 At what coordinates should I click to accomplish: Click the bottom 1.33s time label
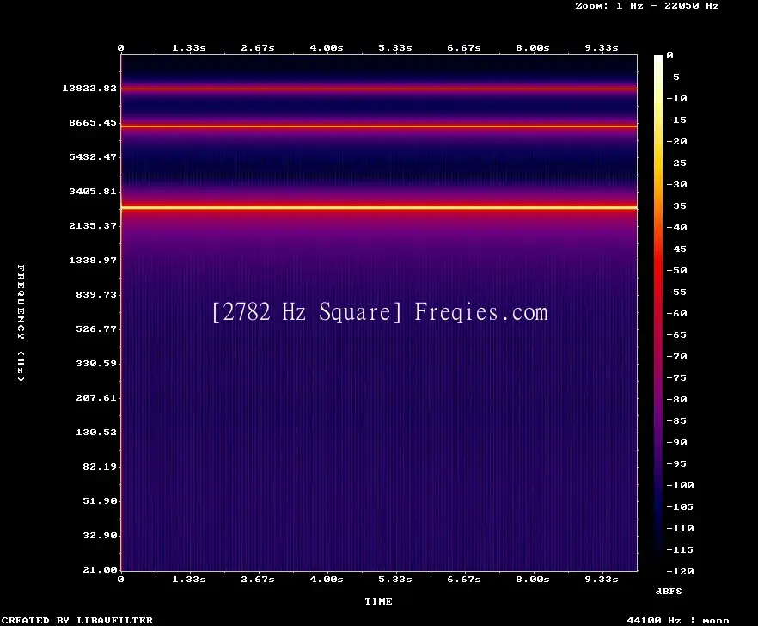[189, 579]
